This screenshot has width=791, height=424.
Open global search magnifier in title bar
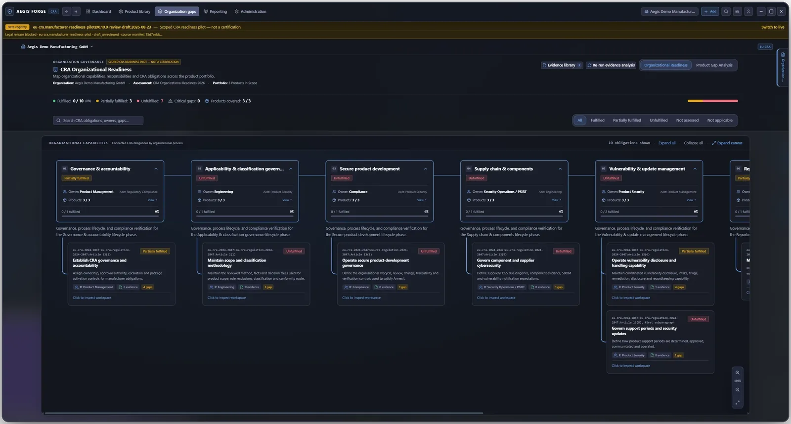pyautogui.click(x=726, y=11)
